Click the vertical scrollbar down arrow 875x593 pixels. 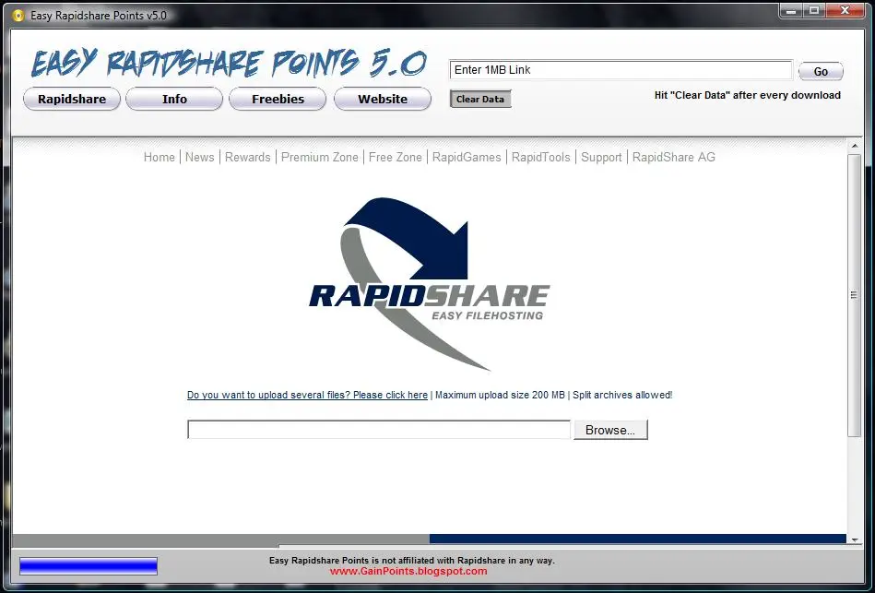pos(855,540)
